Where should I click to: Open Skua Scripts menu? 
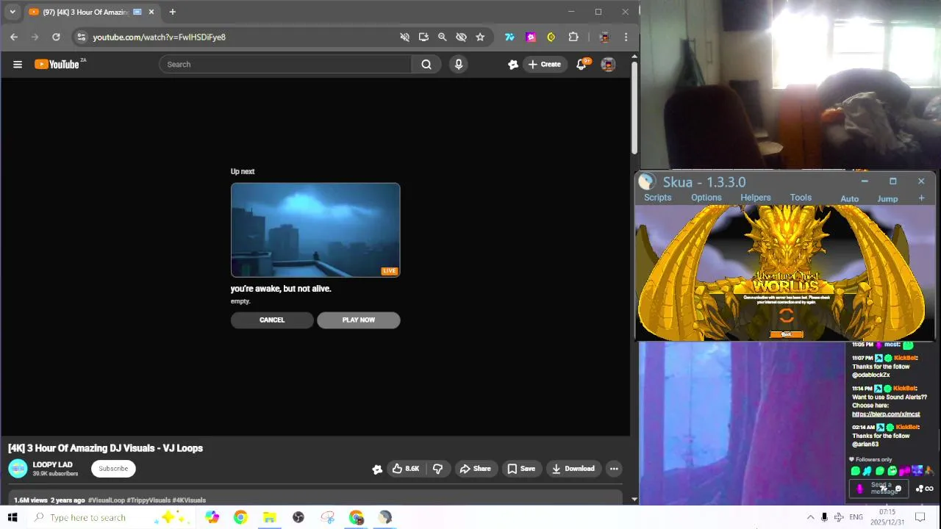[657, 198]
